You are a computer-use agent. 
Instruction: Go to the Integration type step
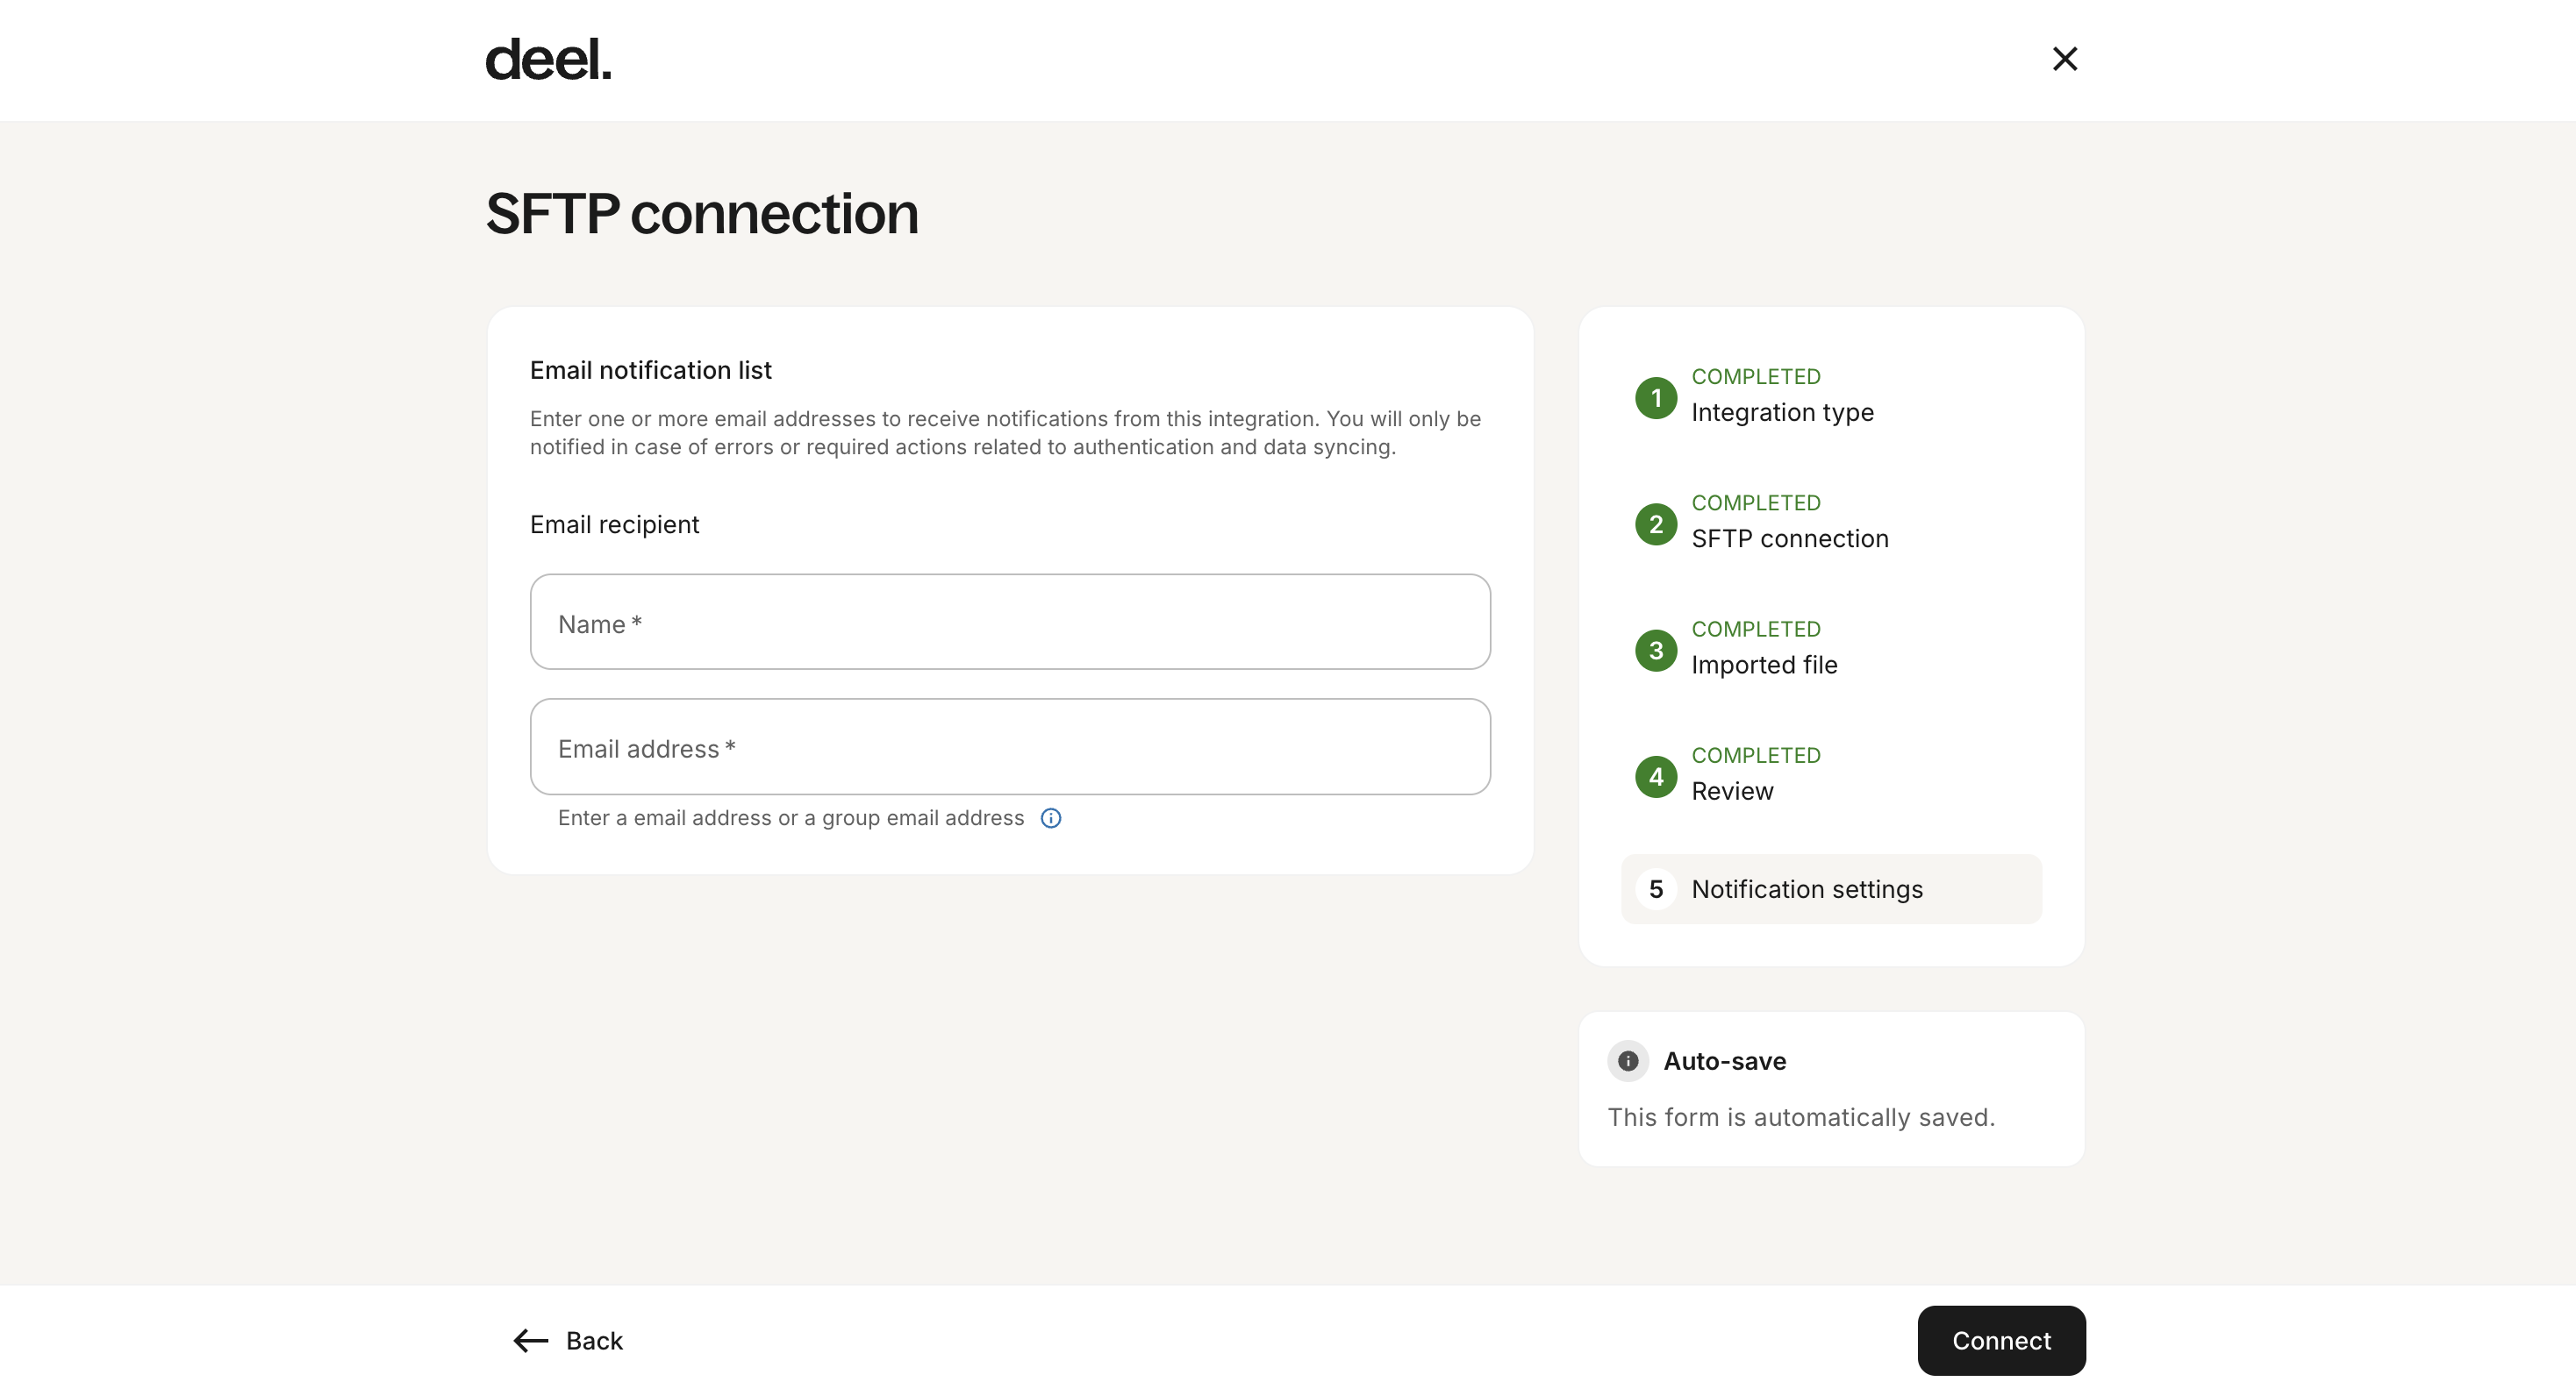[1782, 413]
